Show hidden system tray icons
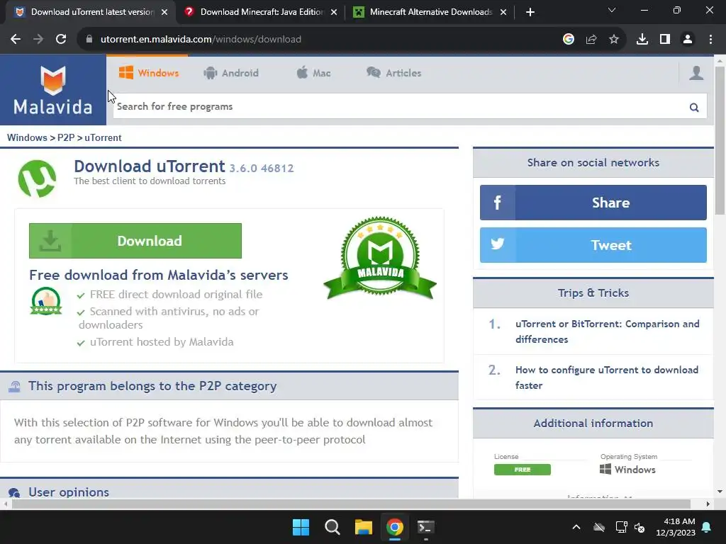 tap(576, 527)
